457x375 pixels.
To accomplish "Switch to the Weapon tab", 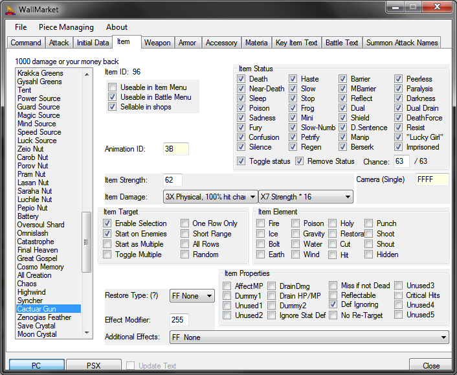I will point(157,43).
